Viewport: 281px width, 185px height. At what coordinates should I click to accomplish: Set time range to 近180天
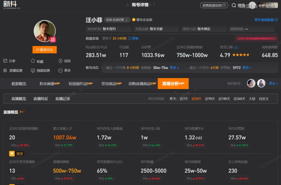tap(224, 99)
